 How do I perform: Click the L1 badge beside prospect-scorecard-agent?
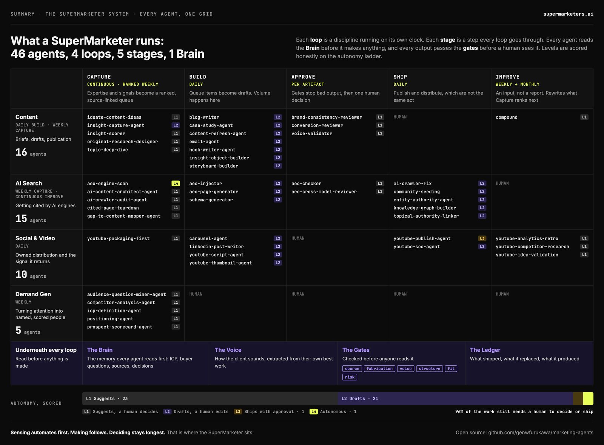(176, 327)
